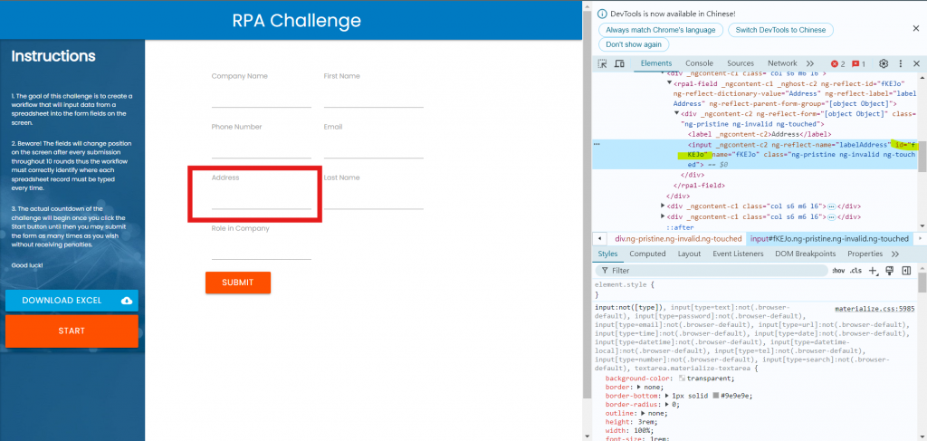This screenshot has width=927, height=441.
Task: Click the orange START button
Action: (x=72, y=331)
